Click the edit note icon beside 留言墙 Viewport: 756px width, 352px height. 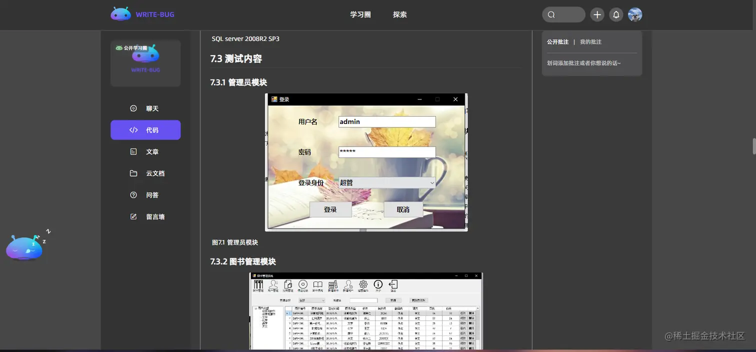click(x=133, y=216)
